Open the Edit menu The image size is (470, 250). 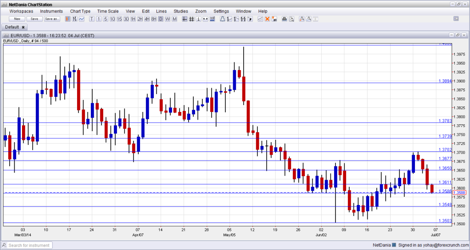tap(145, 11)
